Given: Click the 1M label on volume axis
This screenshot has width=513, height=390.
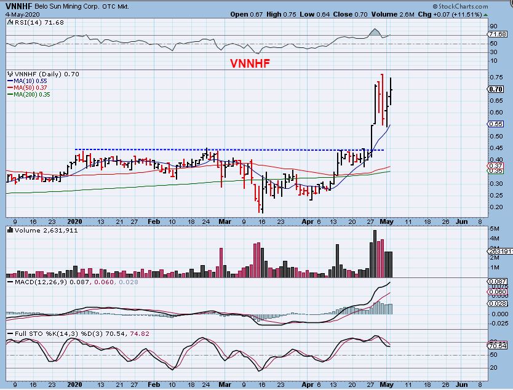Looking at the screenshot, I should [495, 268].
